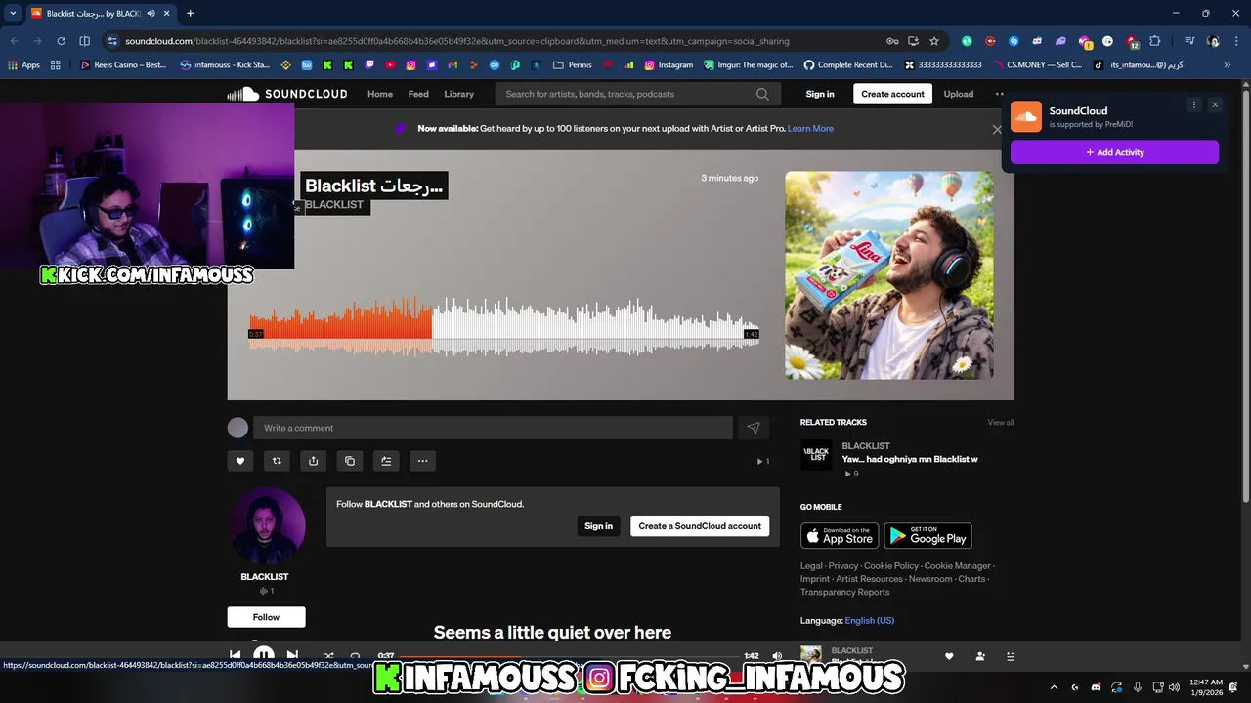Open the Library tab
Viewport: 1251px width, 703px height.
tap(458, 94)
